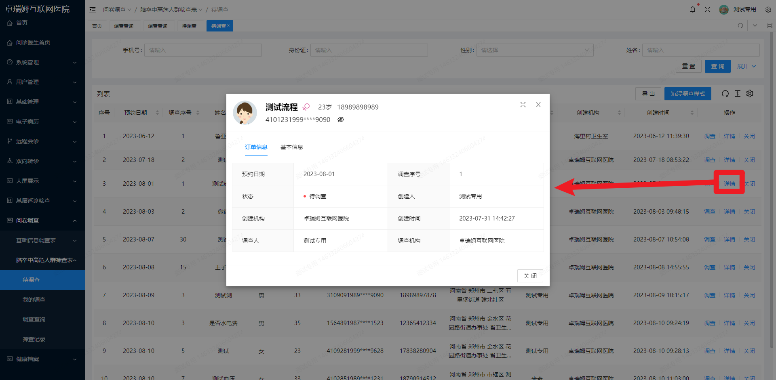
Task: Adjust row density using the line-height icon
Action: click(x=738, y=93)
